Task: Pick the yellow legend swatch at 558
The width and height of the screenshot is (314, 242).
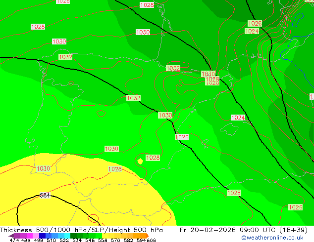Action: (105, 236)
